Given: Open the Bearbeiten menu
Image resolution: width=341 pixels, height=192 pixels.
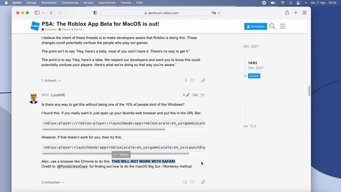Looking at the screenshot, I should (49, 3).
